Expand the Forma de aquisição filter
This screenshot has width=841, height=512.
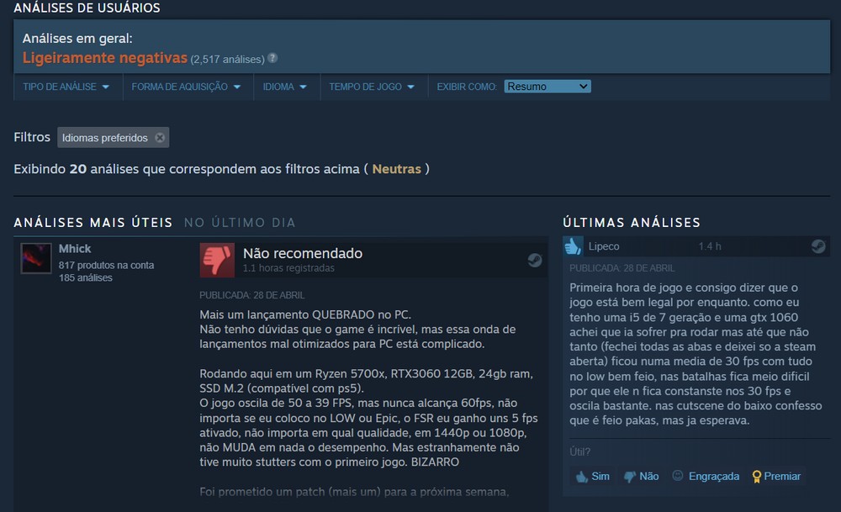point(186,87)
